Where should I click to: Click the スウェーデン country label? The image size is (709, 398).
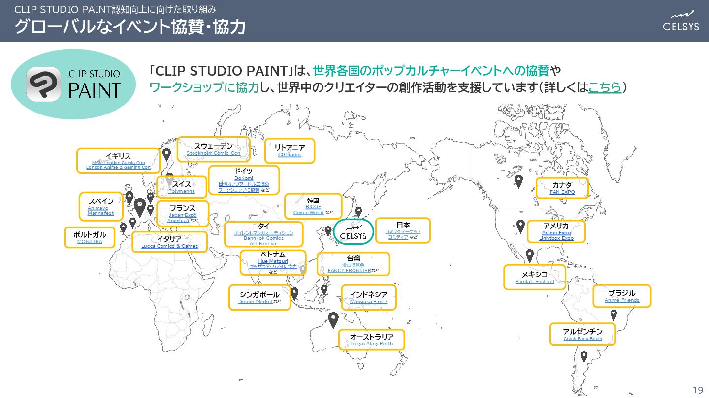(213, 146)
